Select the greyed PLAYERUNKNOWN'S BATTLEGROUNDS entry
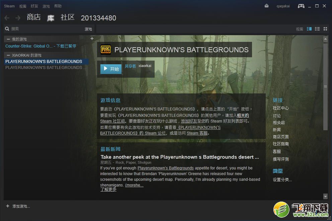The height and width of the screenshot is (221, 332). 46,68
